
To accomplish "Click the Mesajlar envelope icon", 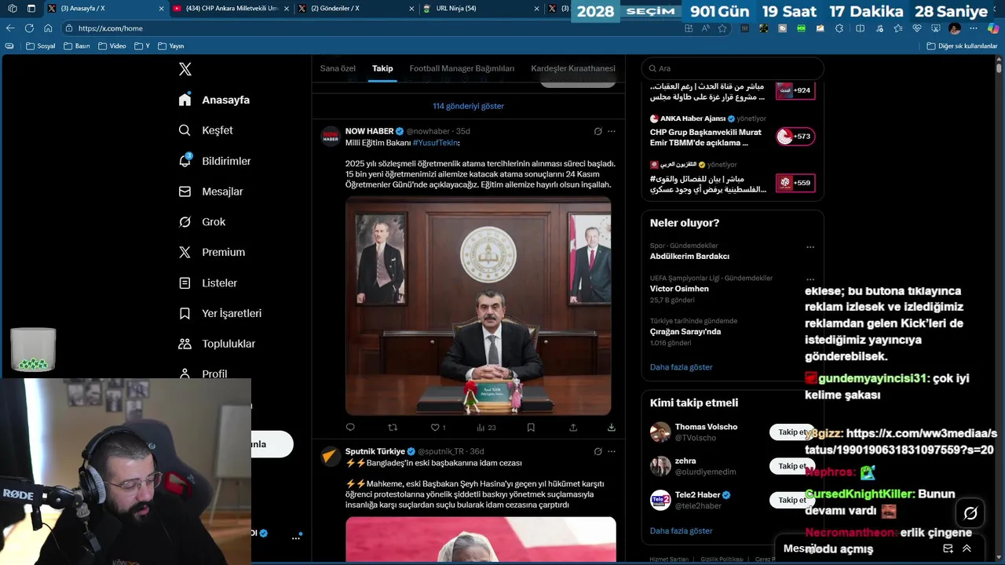I will coord(185,191).
